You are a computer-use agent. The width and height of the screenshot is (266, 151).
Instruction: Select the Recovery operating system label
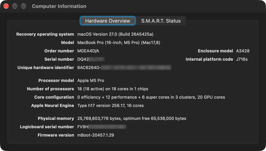tap(45, 34)
